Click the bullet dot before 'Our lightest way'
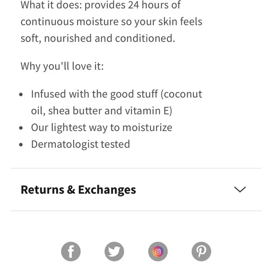The image size is (272, 272). [21, 128]
